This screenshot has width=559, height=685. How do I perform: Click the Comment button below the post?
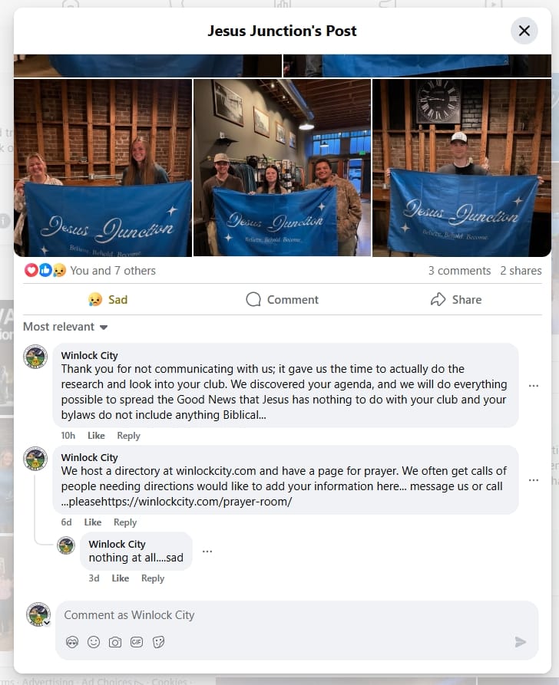[x=282, y=300]
